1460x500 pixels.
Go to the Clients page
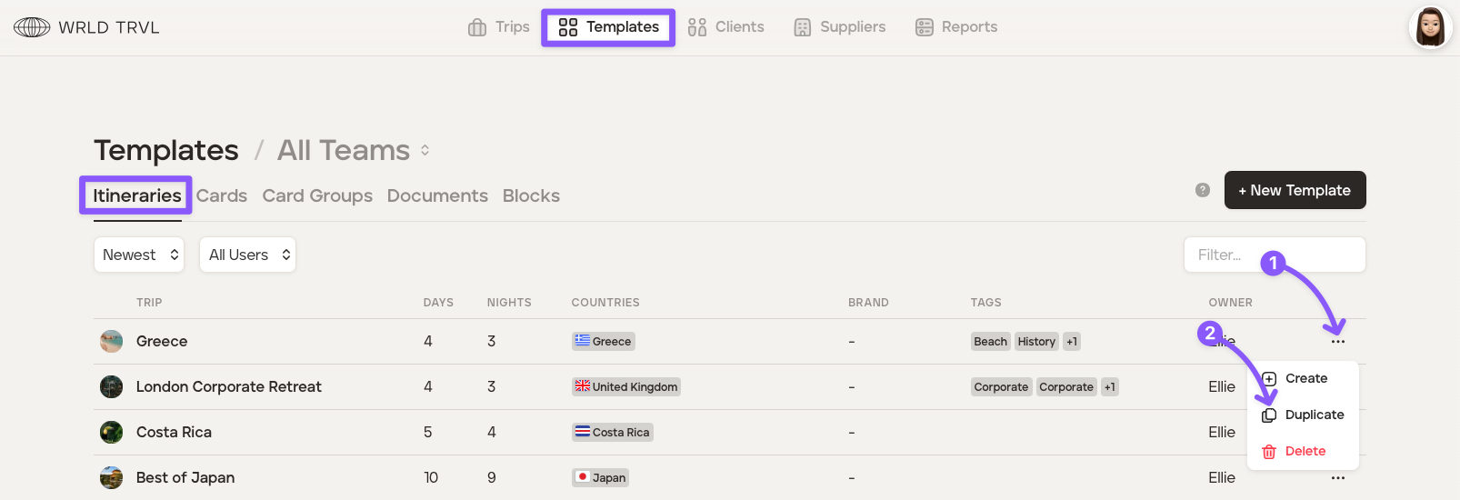coord(725,27)
